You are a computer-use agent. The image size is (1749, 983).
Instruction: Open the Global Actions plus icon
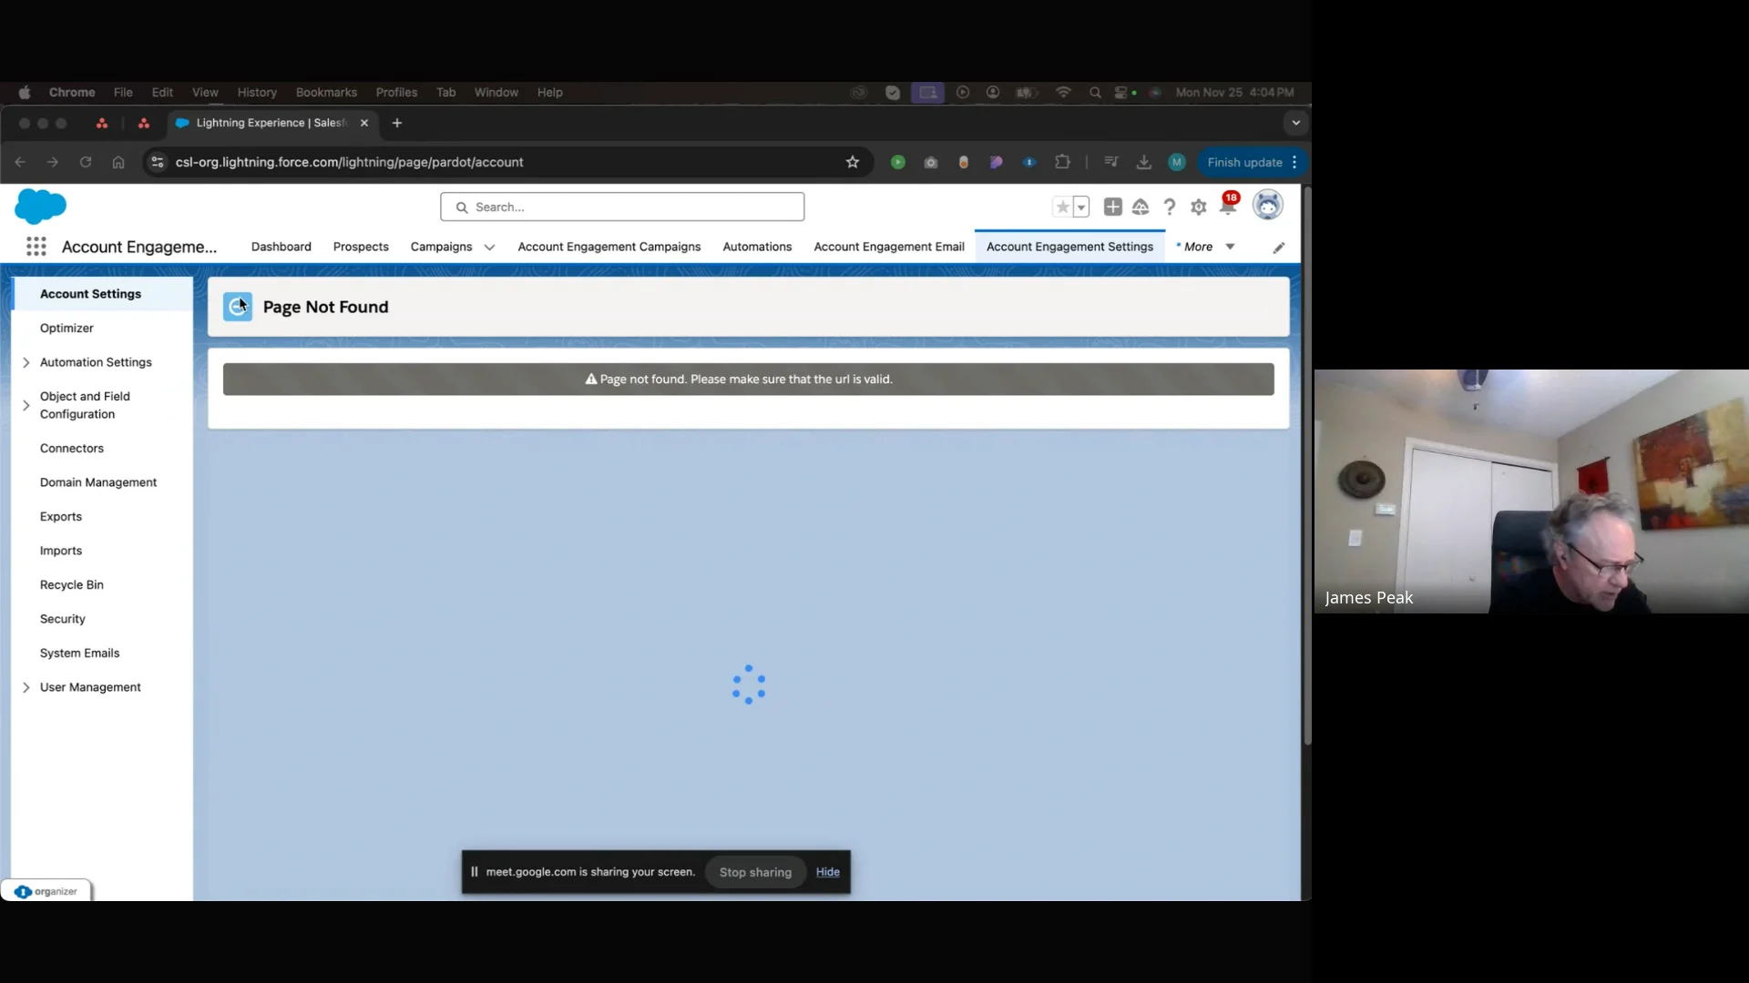click(x=1112, y=208)
